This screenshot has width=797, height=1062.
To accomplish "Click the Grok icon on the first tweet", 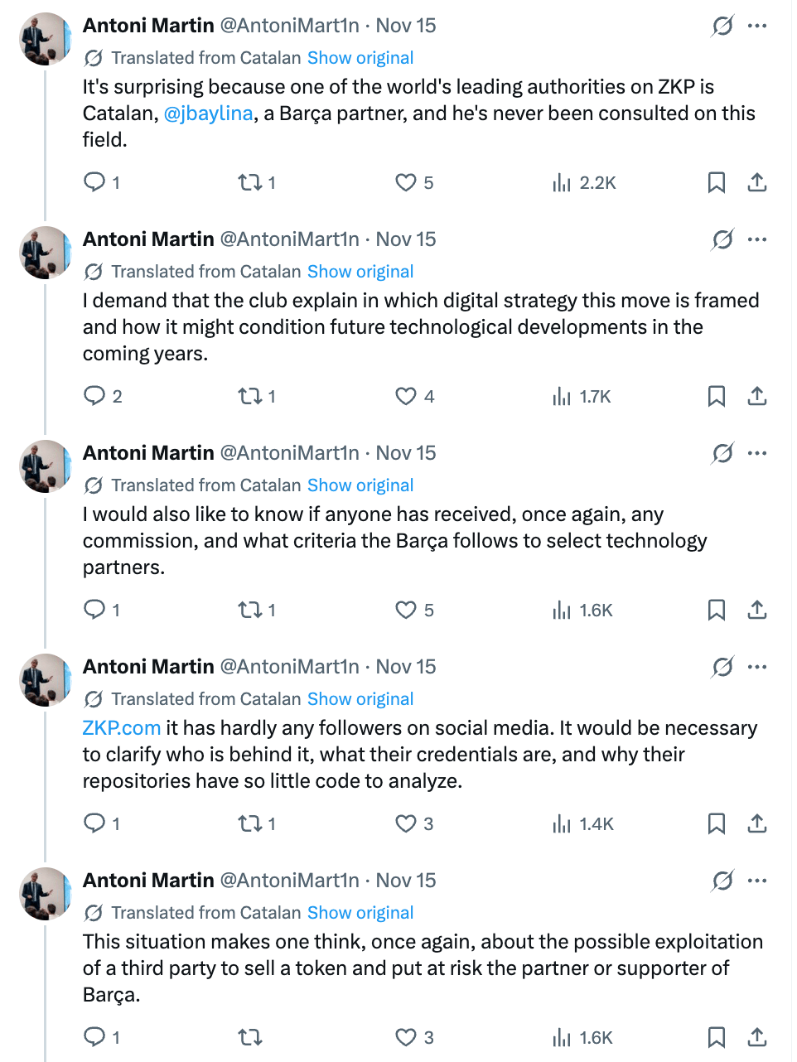I will [722, 26].
